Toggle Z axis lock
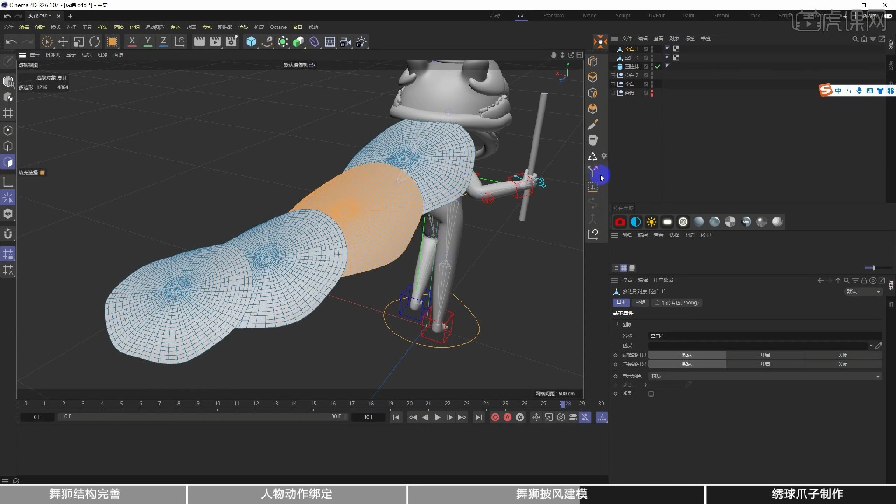This screenshot has width=896, height=504. pyautogui.click(x=163, y=42)
